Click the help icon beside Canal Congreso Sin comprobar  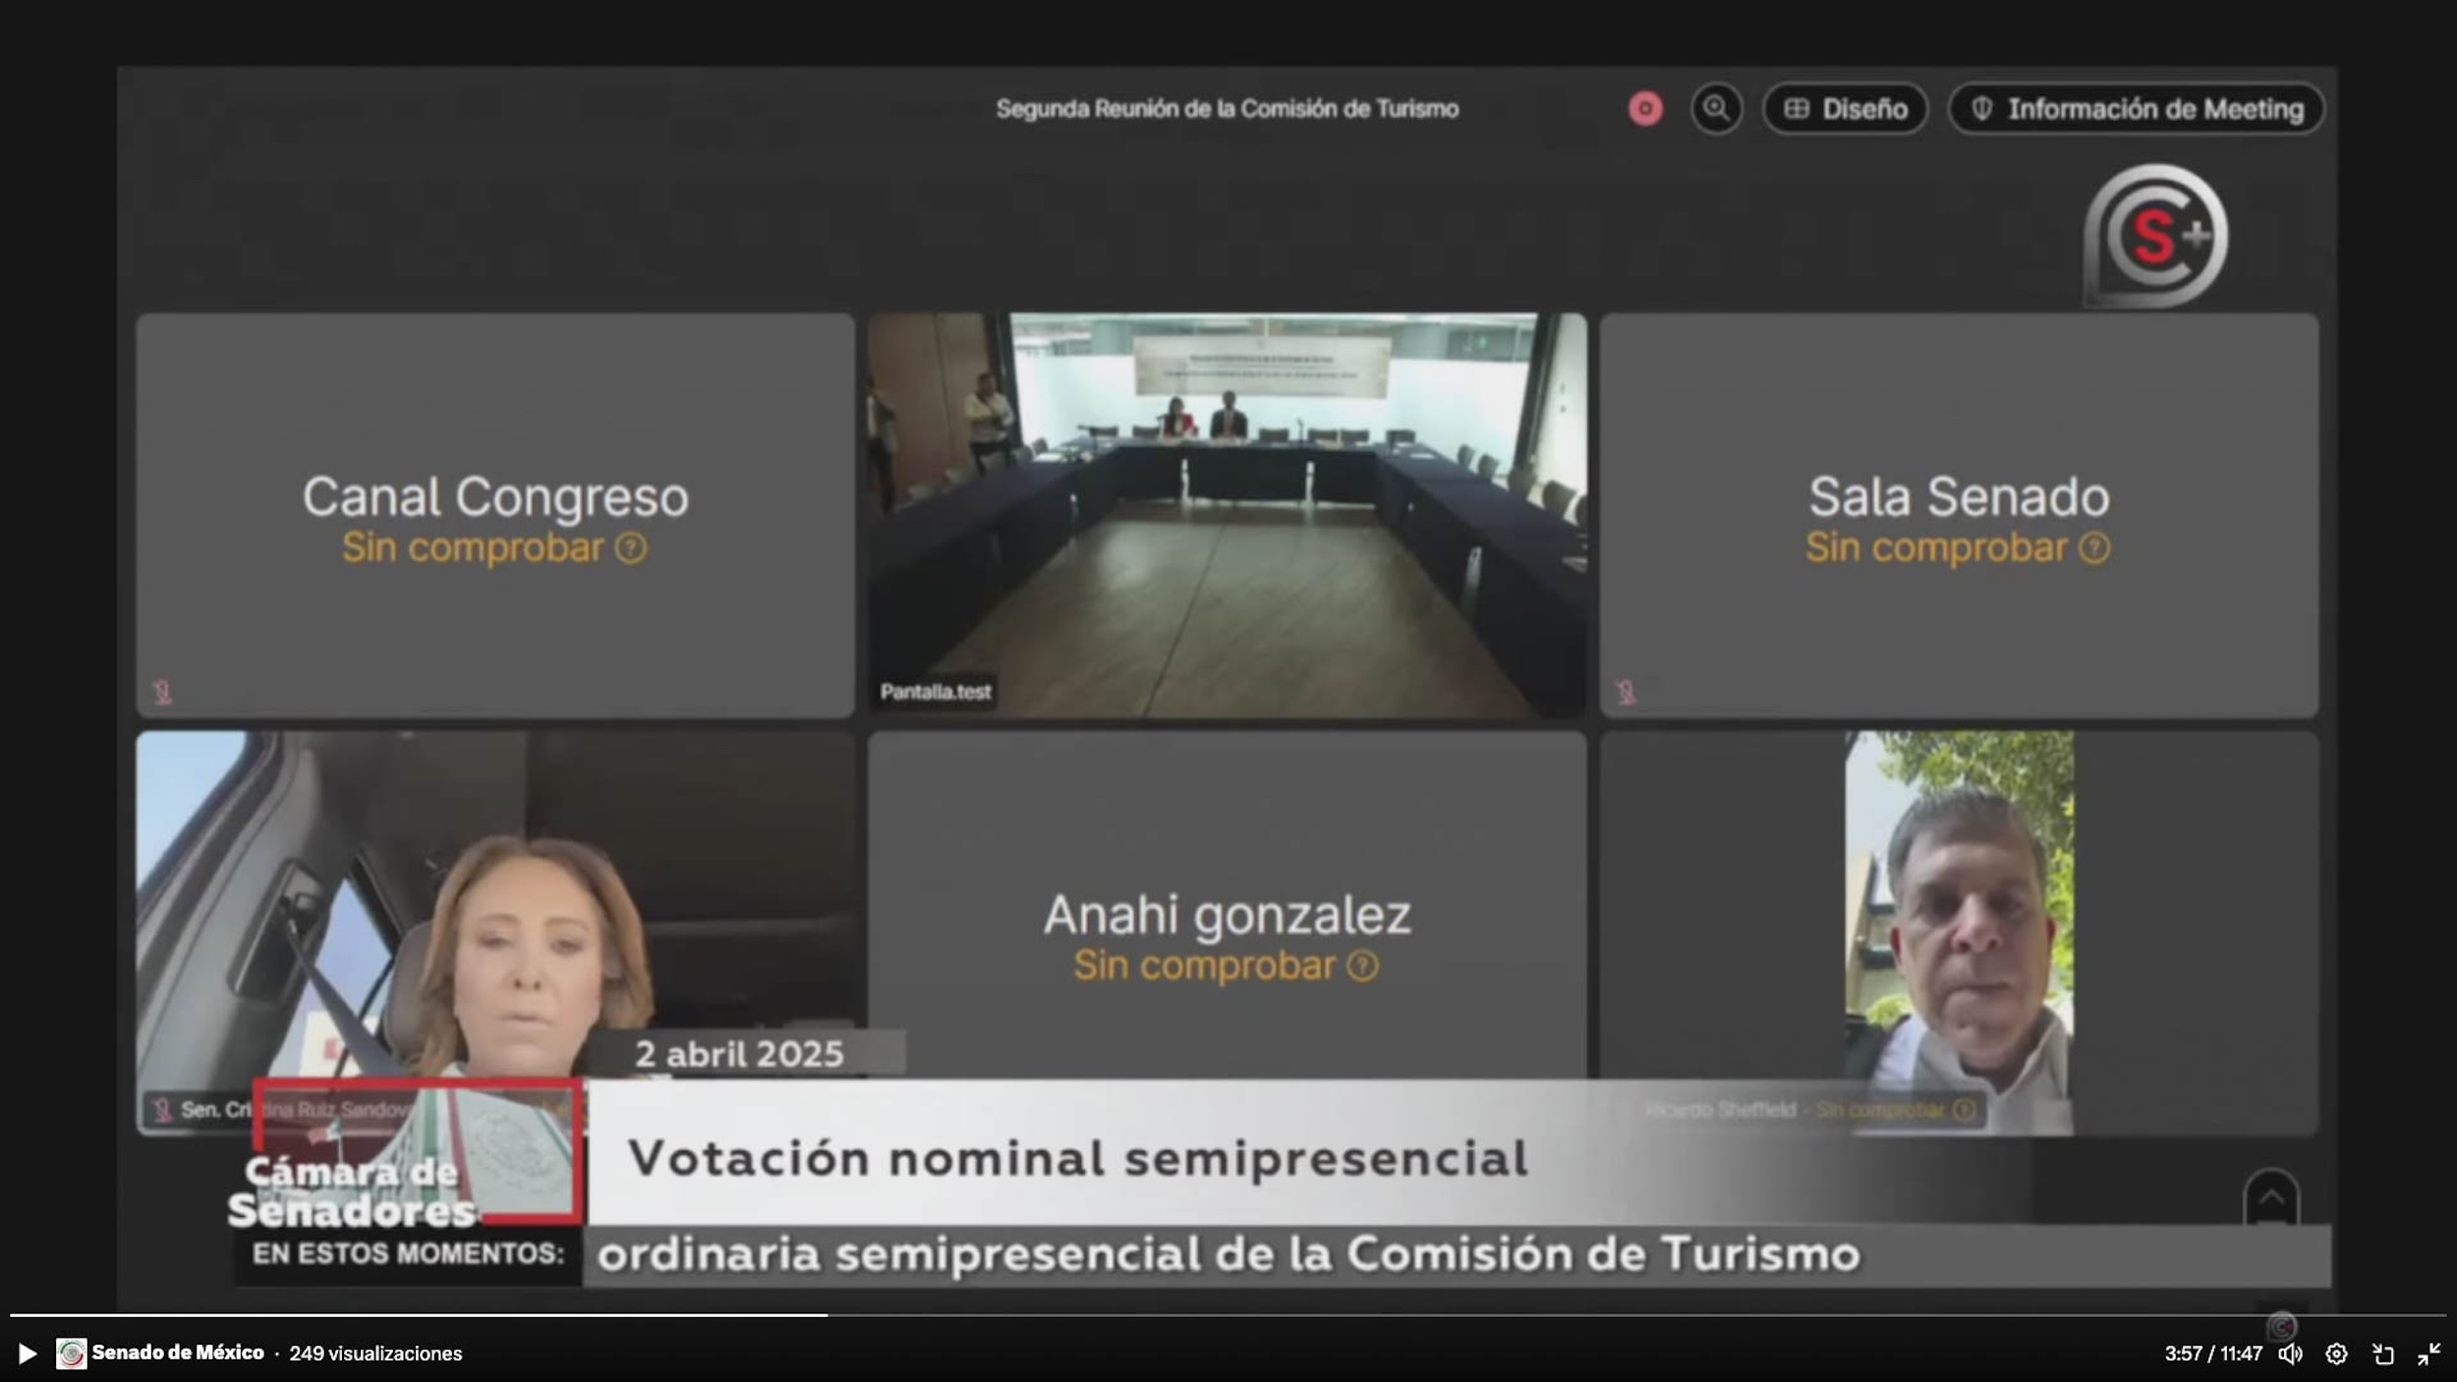click(631, 547)
